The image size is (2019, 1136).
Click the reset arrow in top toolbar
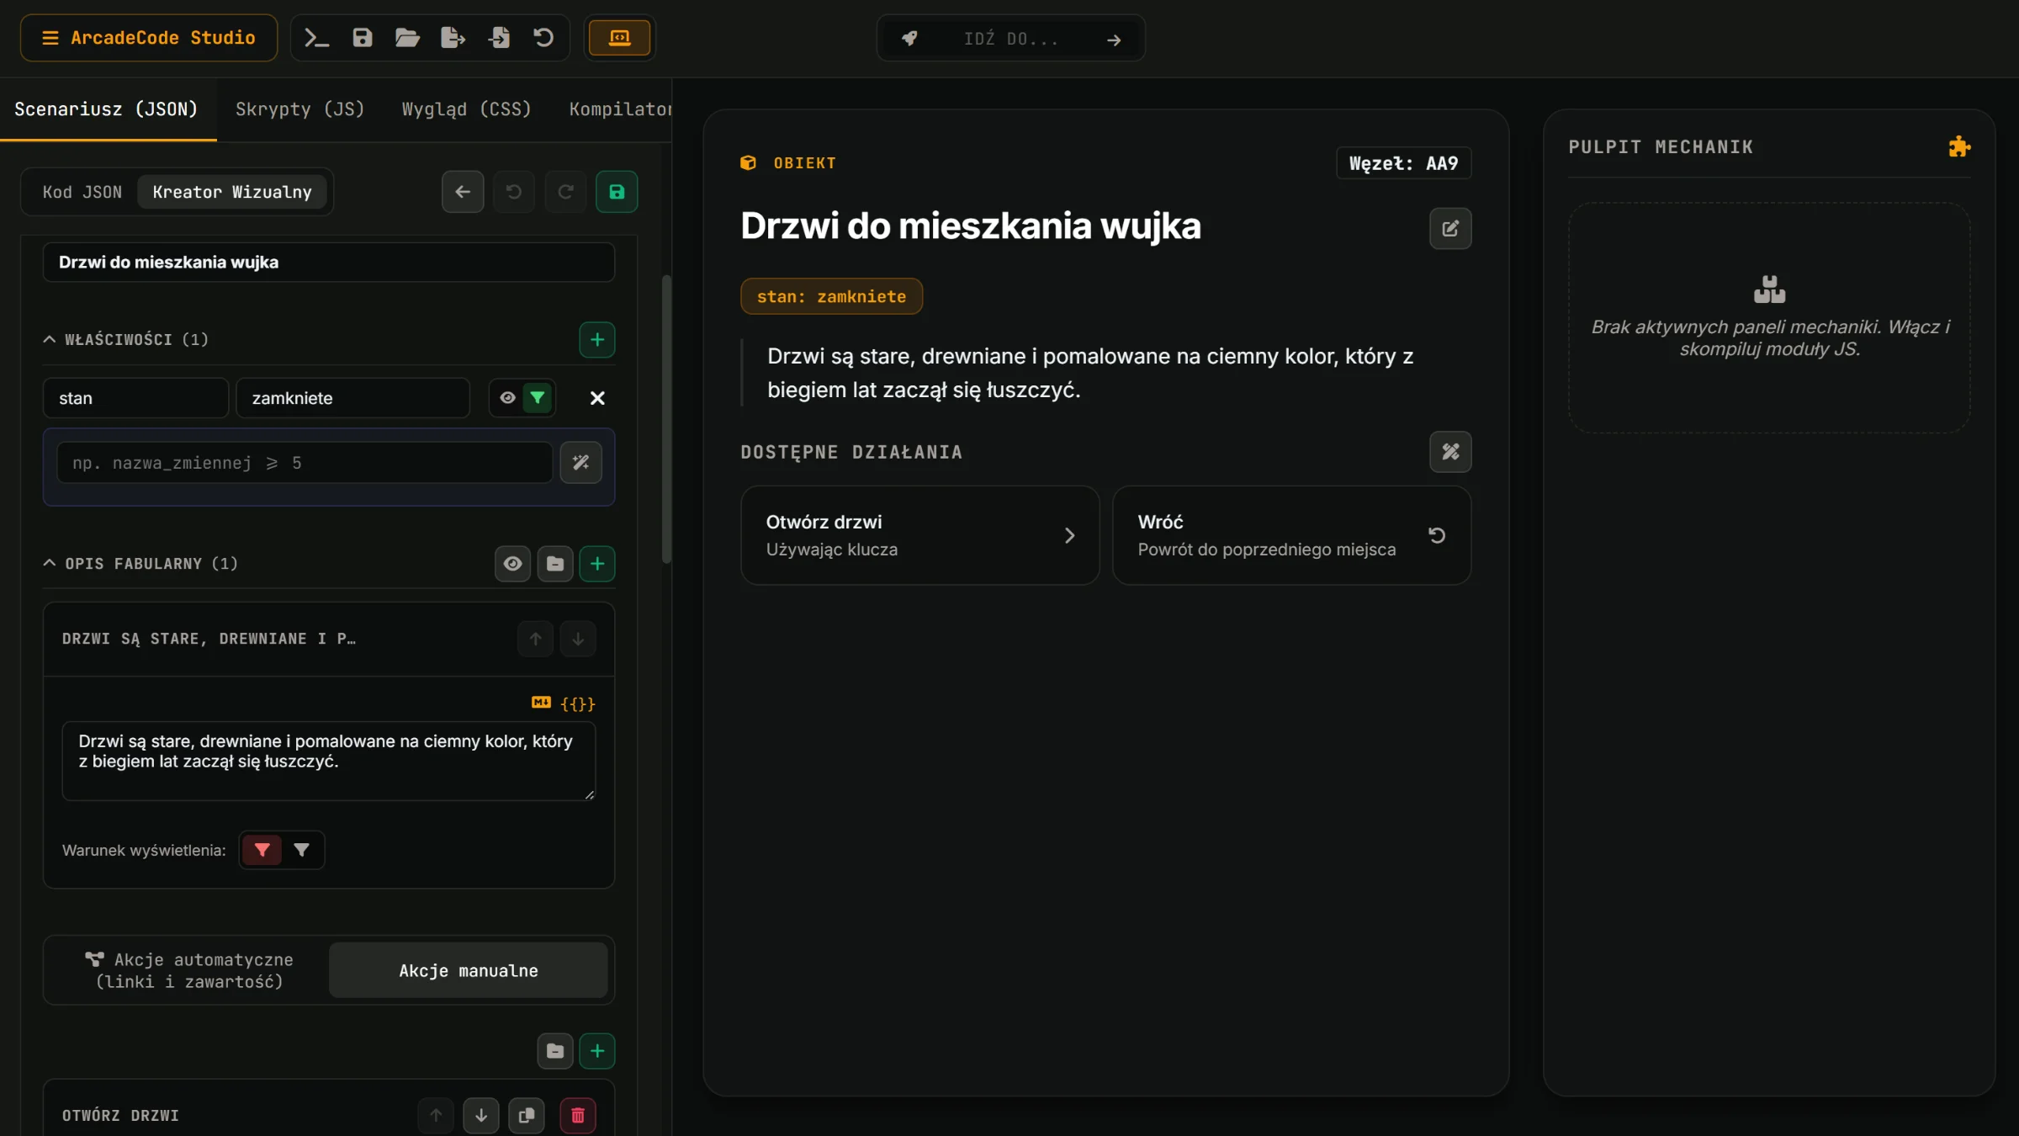point(543,38)
